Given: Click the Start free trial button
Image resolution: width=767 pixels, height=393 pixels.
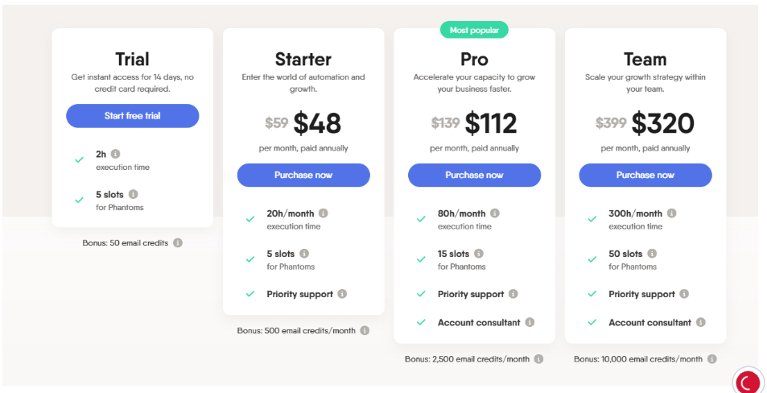Looking at the screenshot, I should coord(133,116).
